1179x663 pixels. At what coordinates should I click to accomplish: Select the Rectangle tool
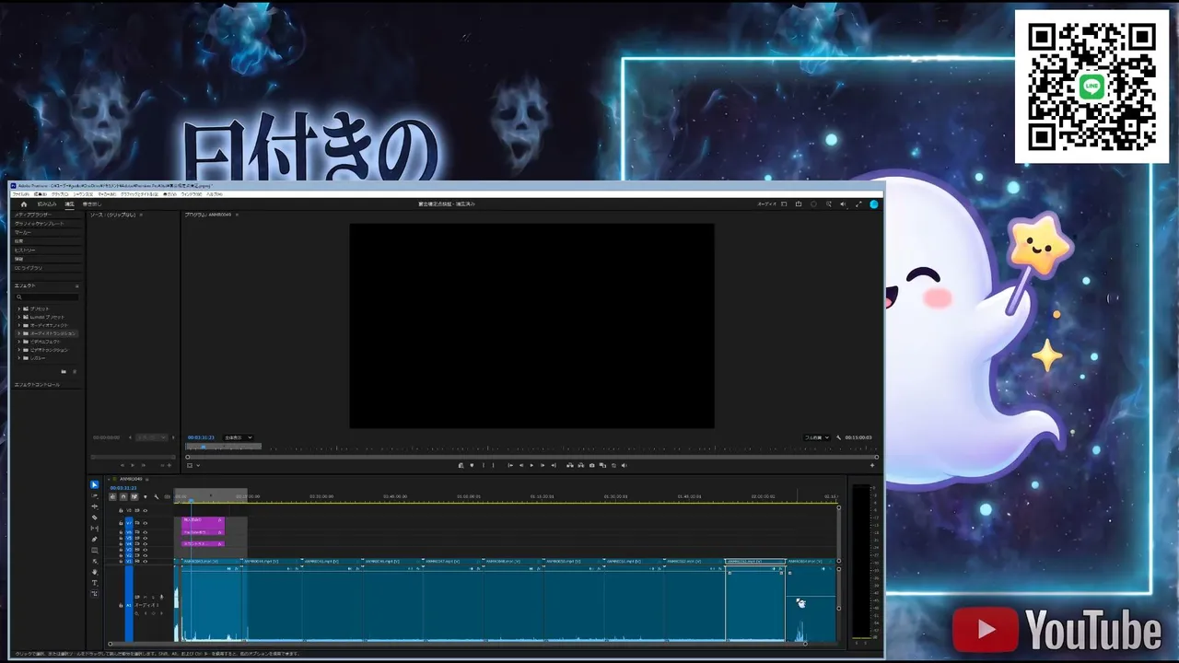tap(94, 551)
